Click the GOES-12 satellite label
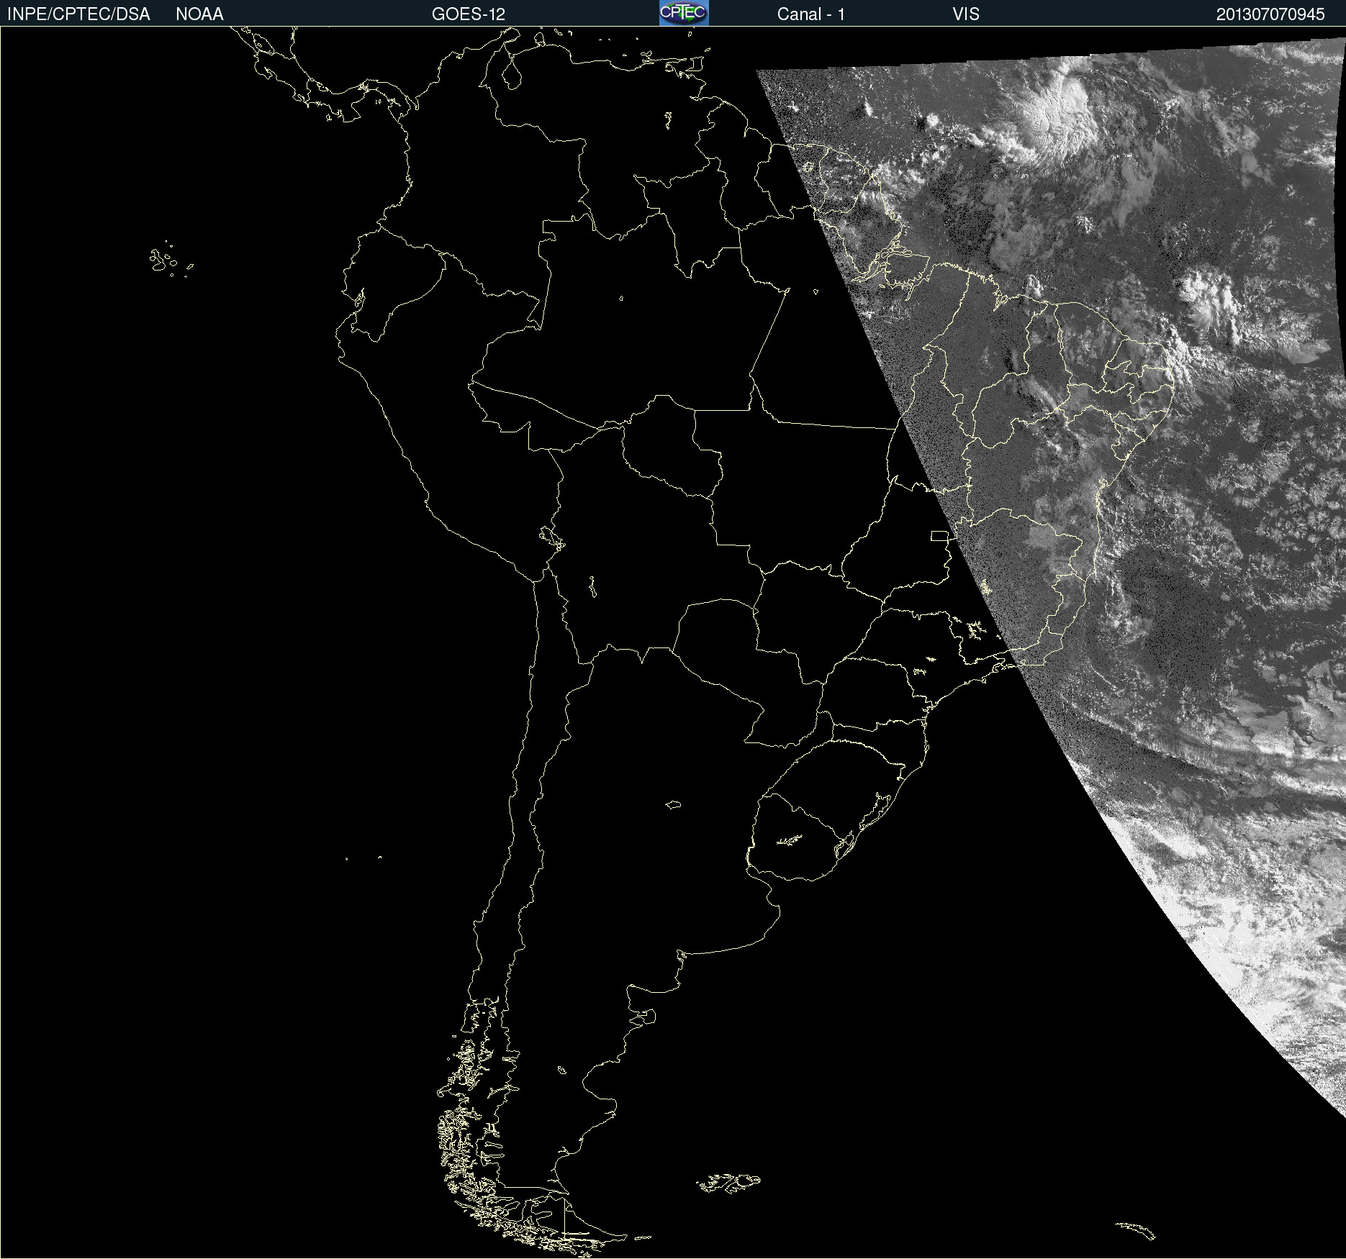Viewport: 1346px width, 1259px height. (x=469, y=14)
